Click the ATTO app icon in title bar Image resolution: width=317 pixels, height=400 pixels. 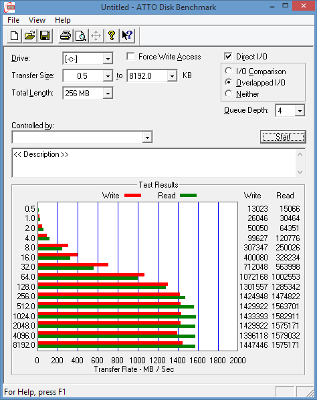9,7
